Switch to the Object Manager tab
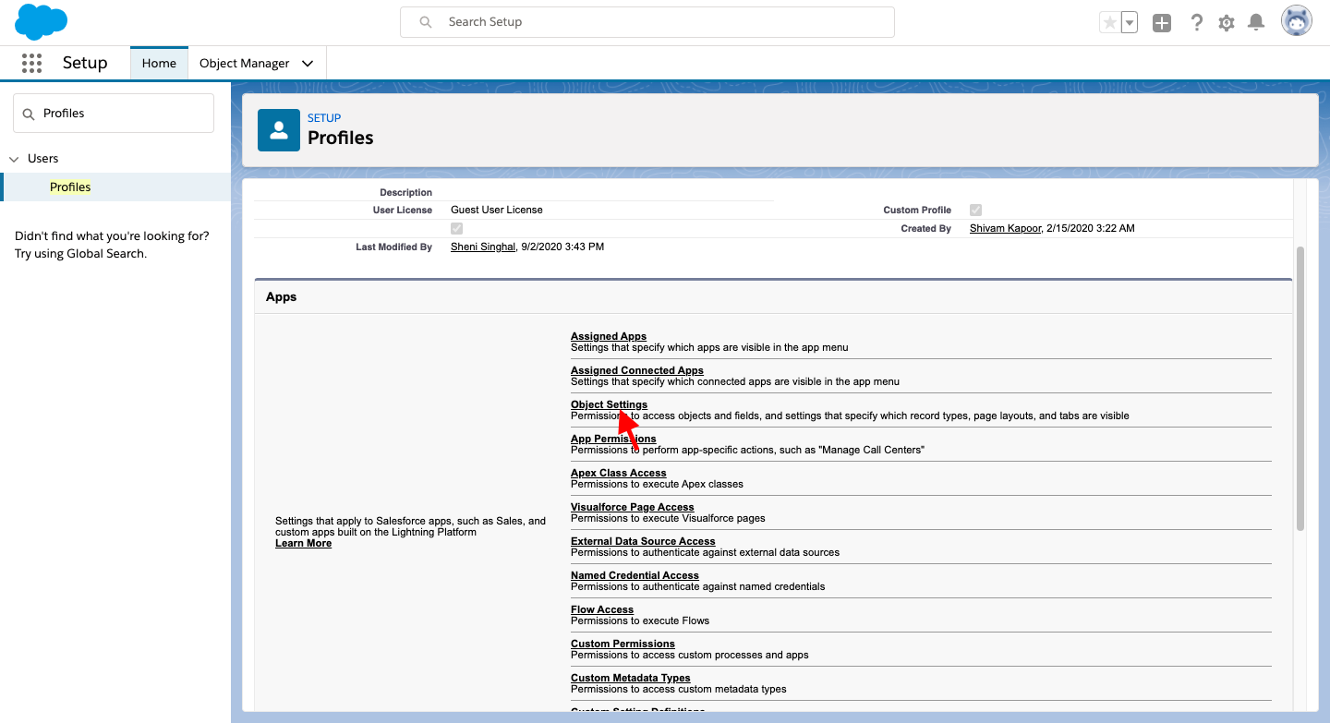The height and width of the screenshot is (723, 1330). (x=245, y=63)
